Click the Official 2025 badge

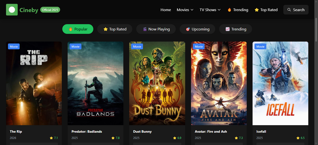coord(50,10)
